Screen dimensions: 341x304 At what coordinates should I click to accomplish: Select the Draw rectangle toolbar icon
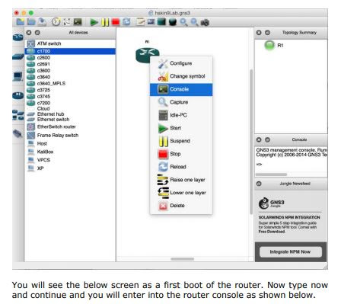click(161, 22)
